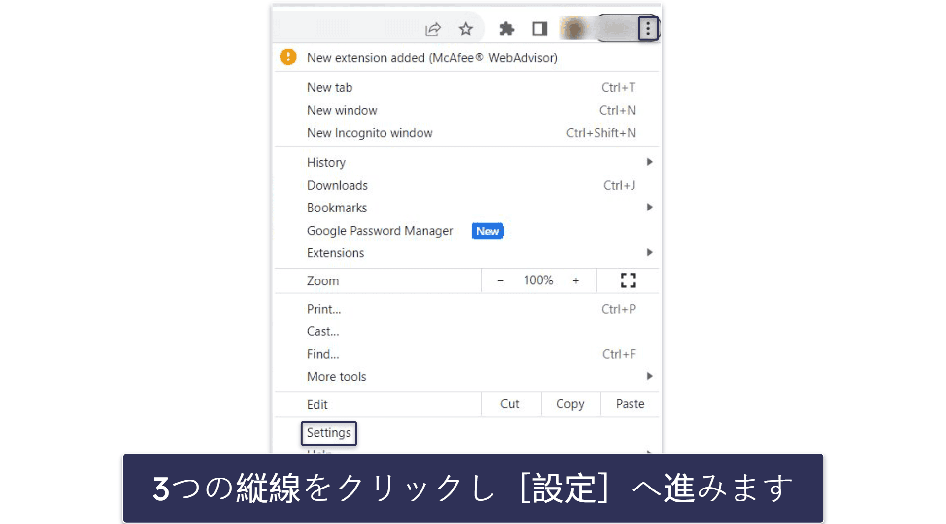Select Print... menu entry

click(x=467, y=309)
